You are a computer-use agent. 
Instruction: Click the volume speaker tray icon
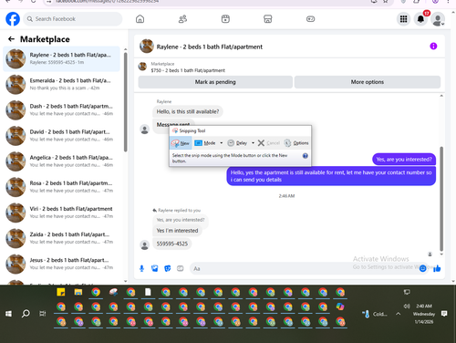[407, 306]
